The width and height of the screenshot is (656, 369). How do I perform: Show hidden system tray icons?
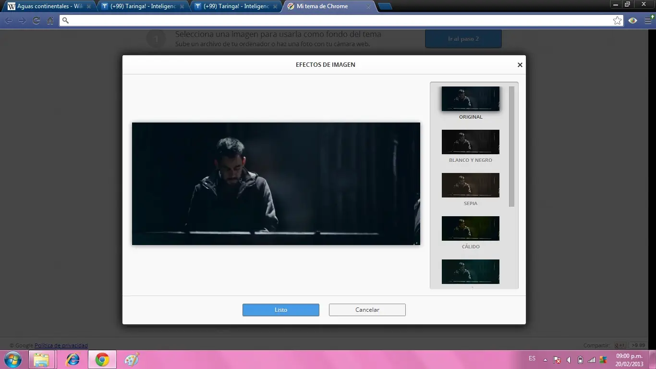(545, 359)
